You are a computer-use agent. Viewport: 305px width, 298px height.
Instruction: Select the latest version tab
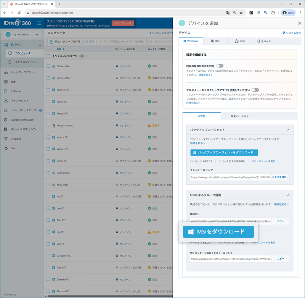(x=240, y=116)
